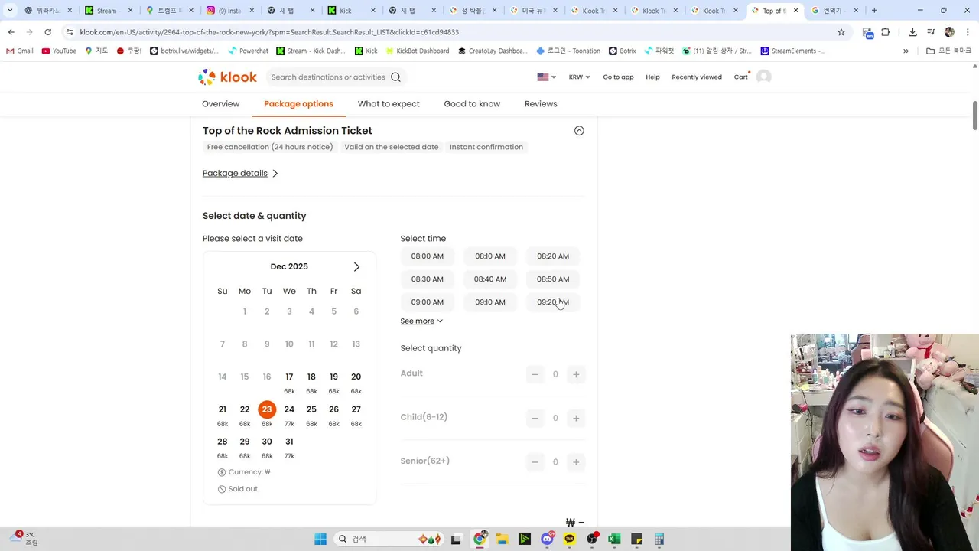
Task: Expand Package details
Action: (240, 173)
